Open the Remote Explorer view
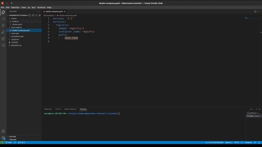This screenshot has height=147, width=262. (3, 45)
